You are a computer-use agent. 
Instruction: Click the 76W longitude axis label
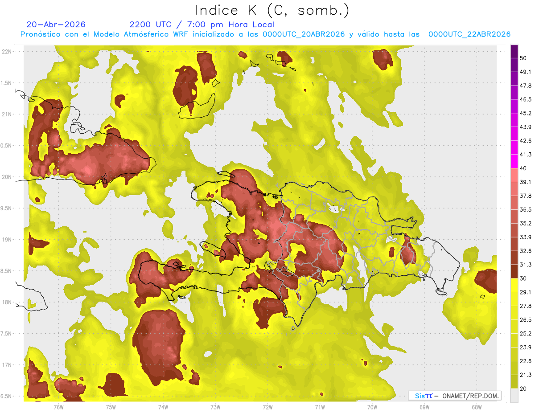click(x=58, y=407)
